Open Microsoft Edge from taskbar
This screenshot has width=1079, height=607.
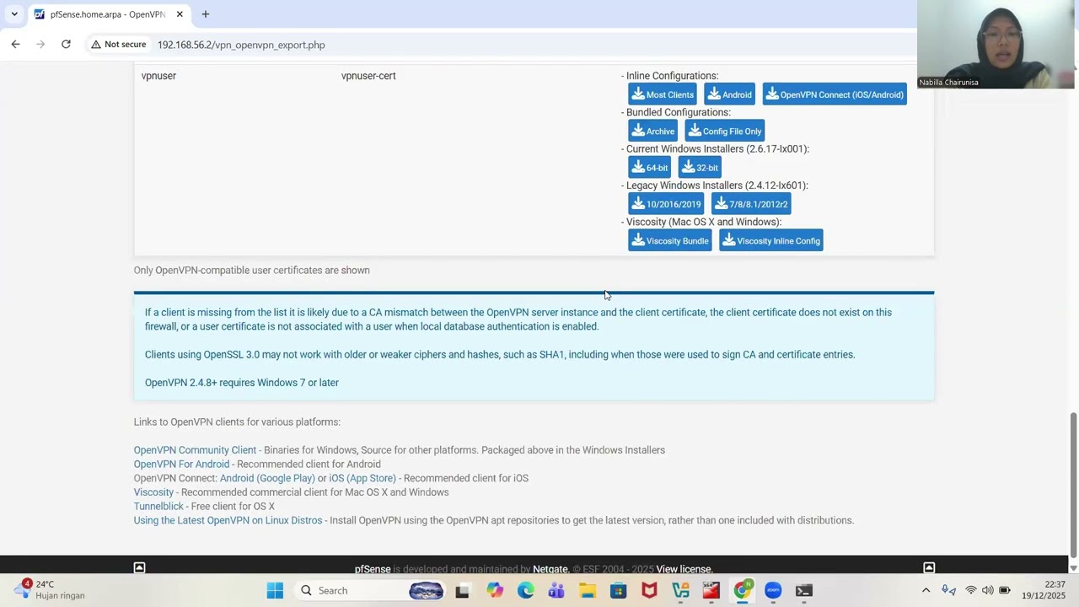click(x=525, y=591)
